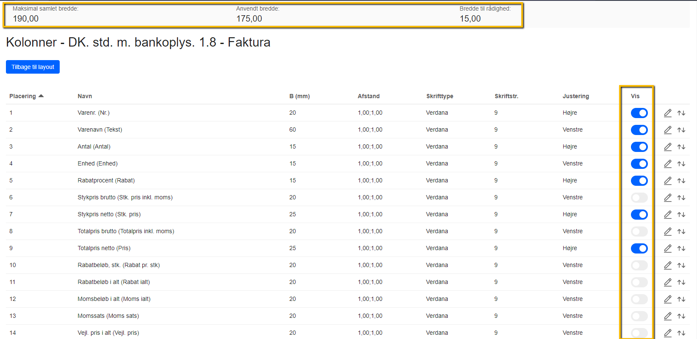This screenshot has height=339, width=697.
Task: Click the reorder arrows for Varenavn (Tekst) row
Action: 681,130
